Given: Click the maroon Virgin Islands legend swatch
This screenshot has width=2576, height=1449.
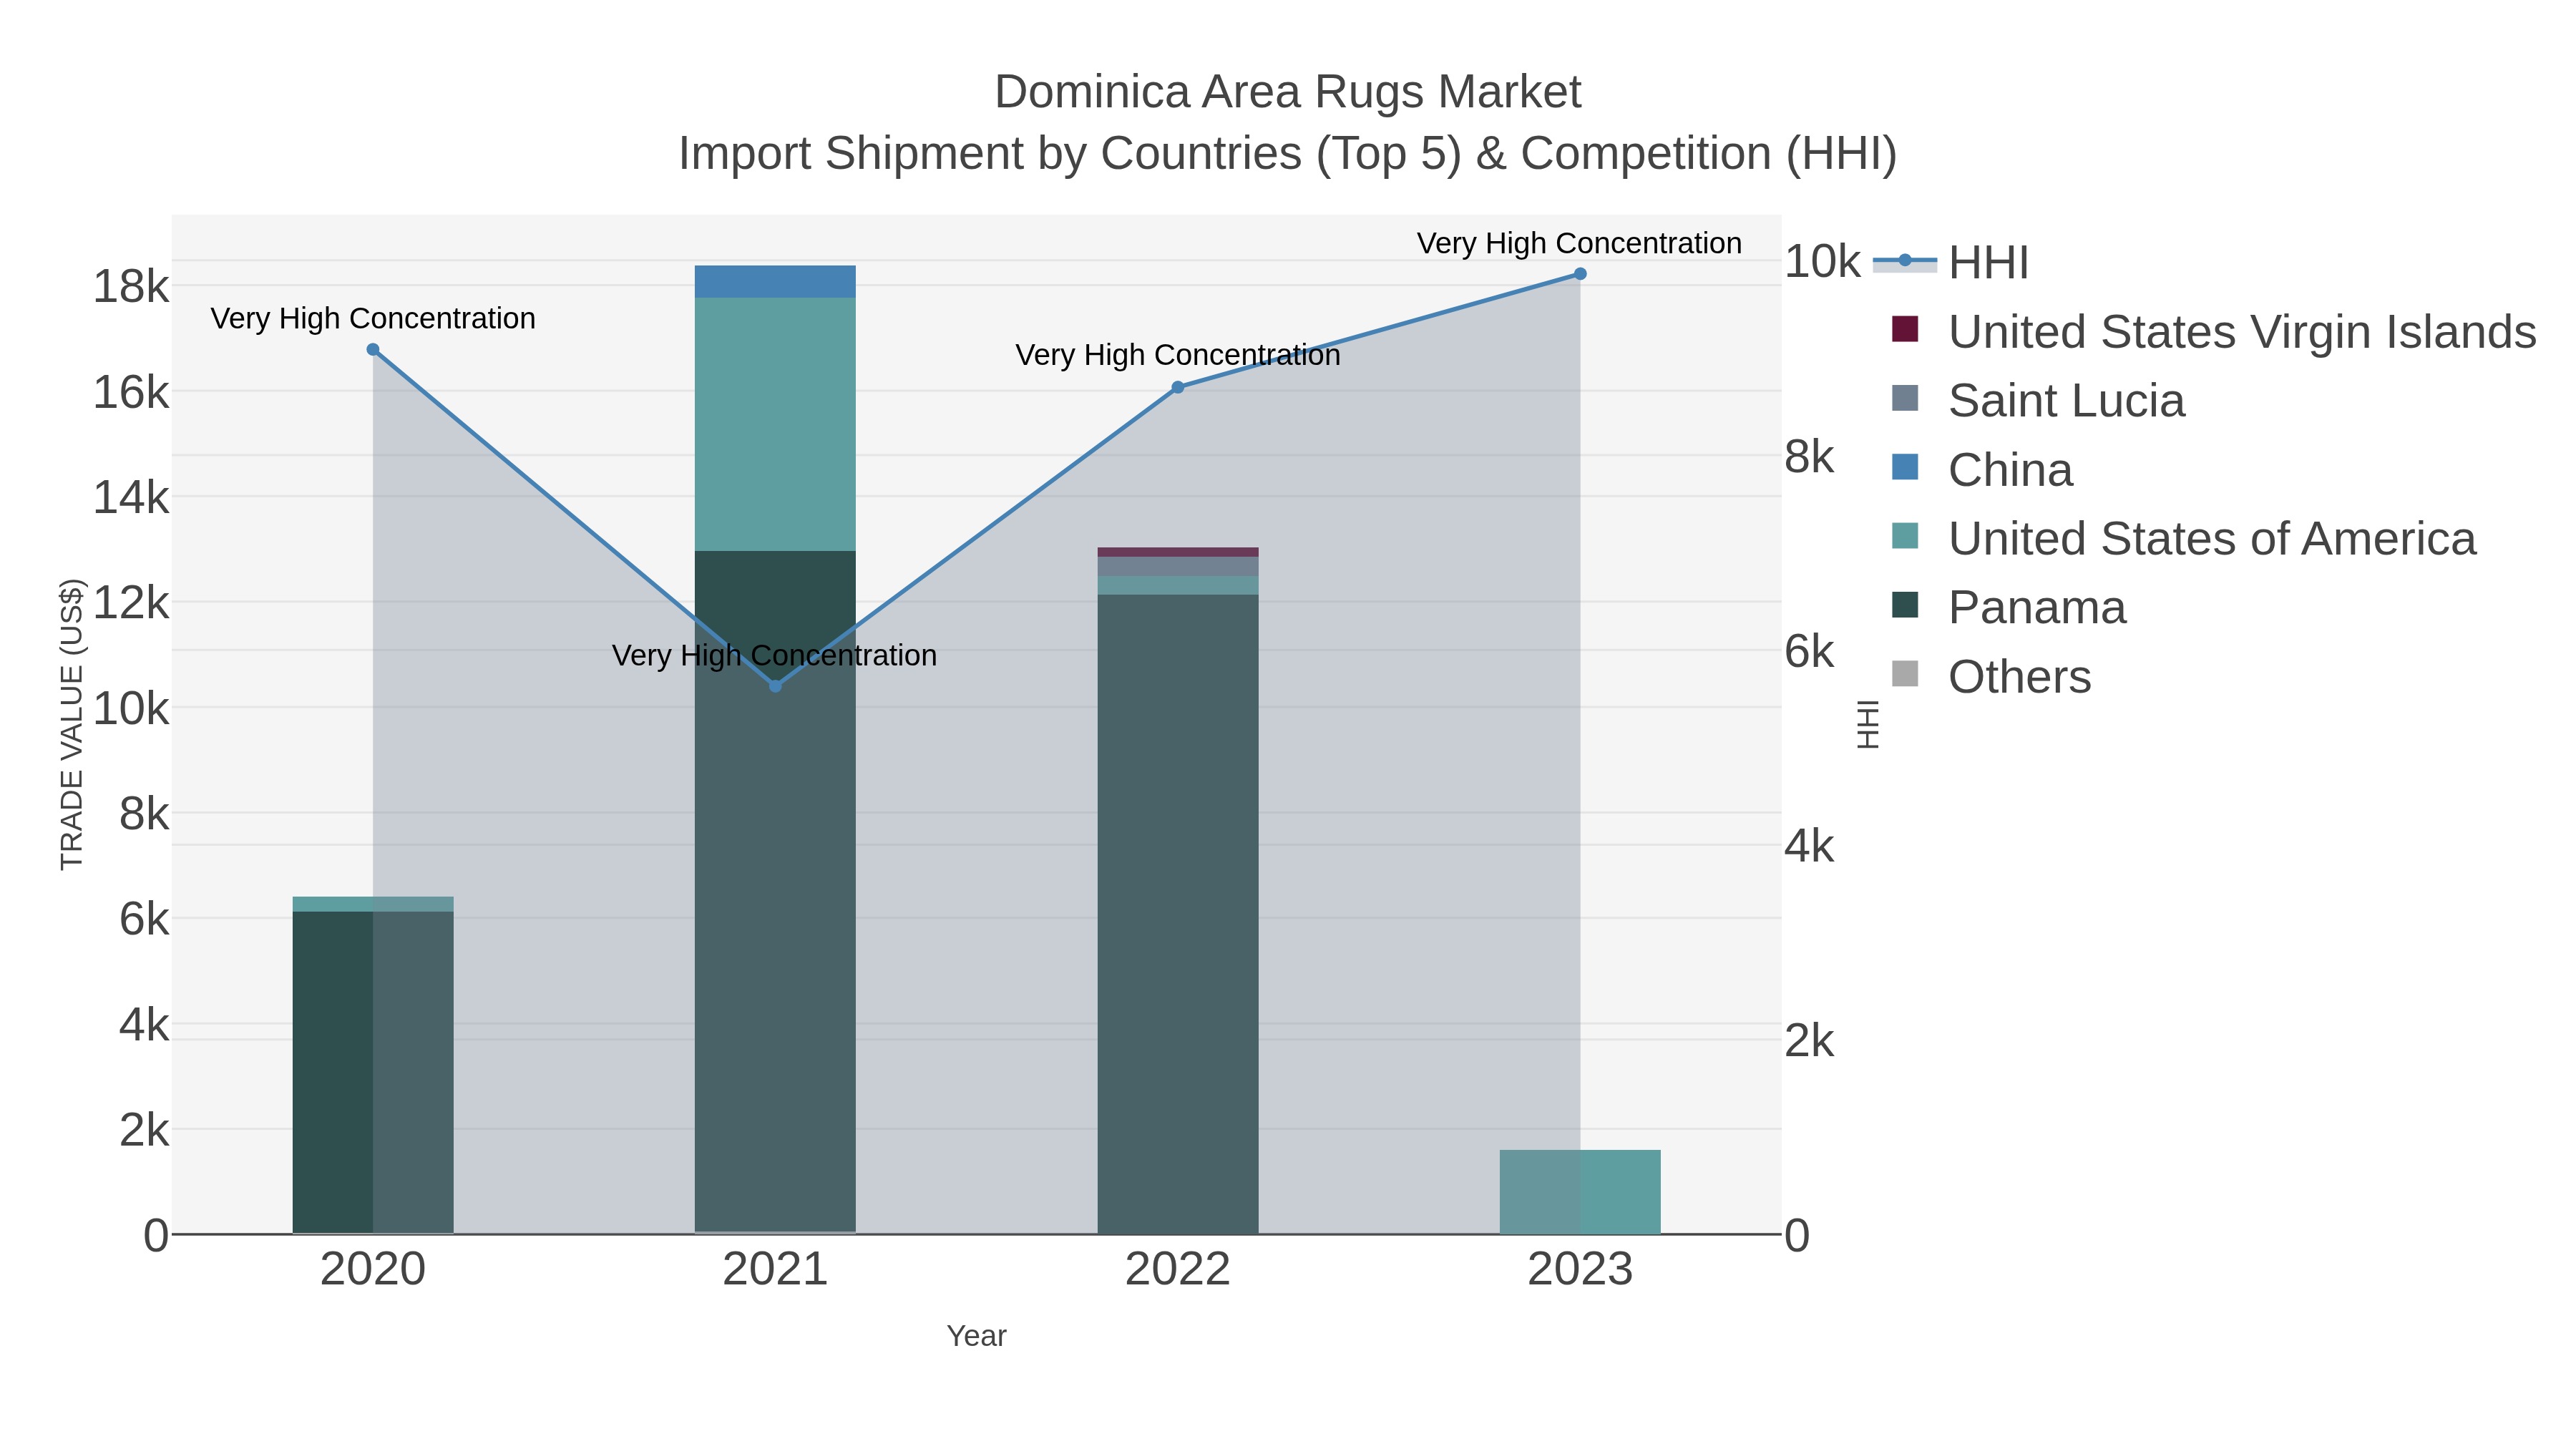Looking at the screenshot, I should [x=1905, y=329].
